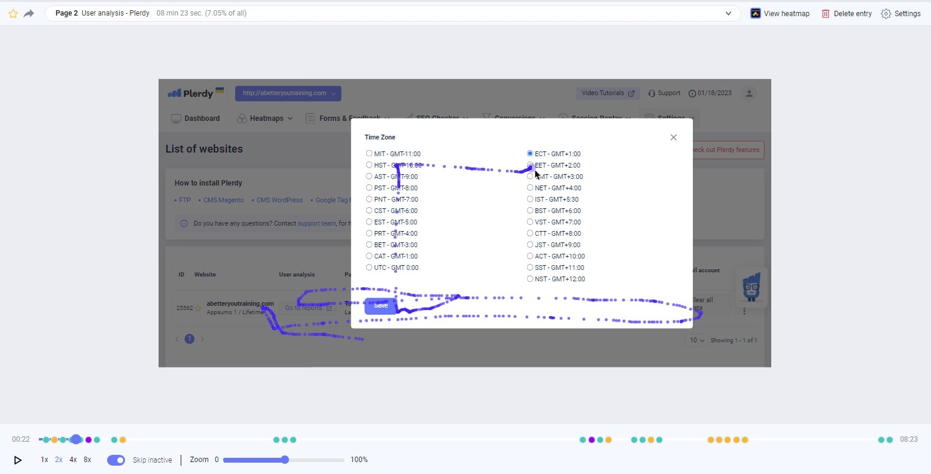Open the View heatmap icon
Viewport: 931px width, 474px height.
click(x=755, y=13)
